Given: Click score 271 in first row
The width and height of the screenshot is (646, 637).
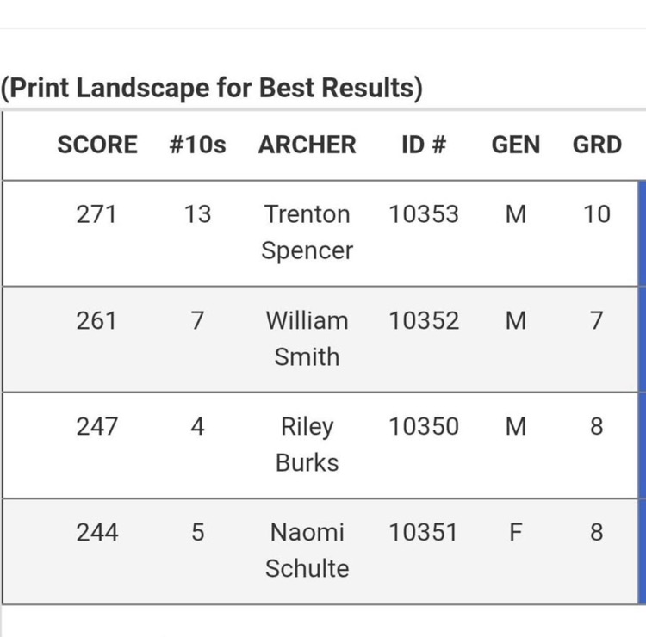Looking at the screenshot, I should click(96, 214).
